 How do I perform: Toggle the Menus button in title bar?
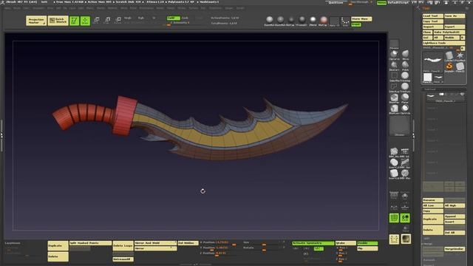tap(381, 2)
